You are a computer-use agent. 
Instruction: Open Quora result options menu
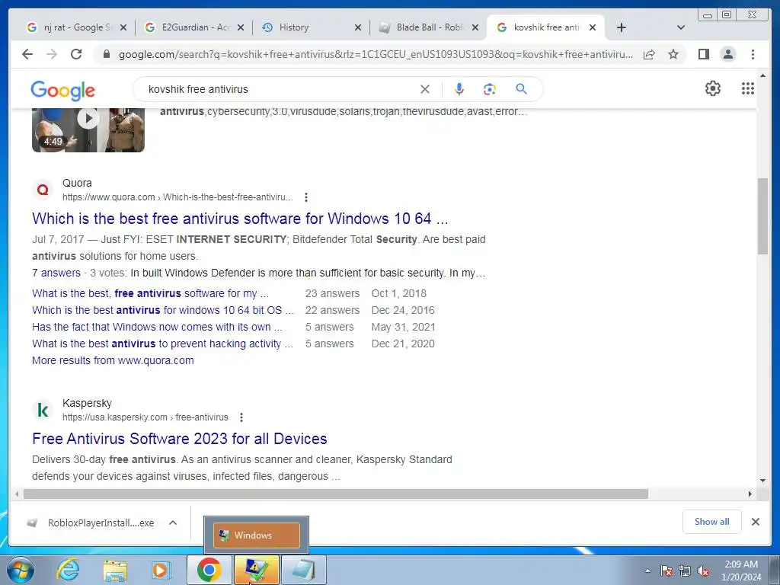coord(306,197)
